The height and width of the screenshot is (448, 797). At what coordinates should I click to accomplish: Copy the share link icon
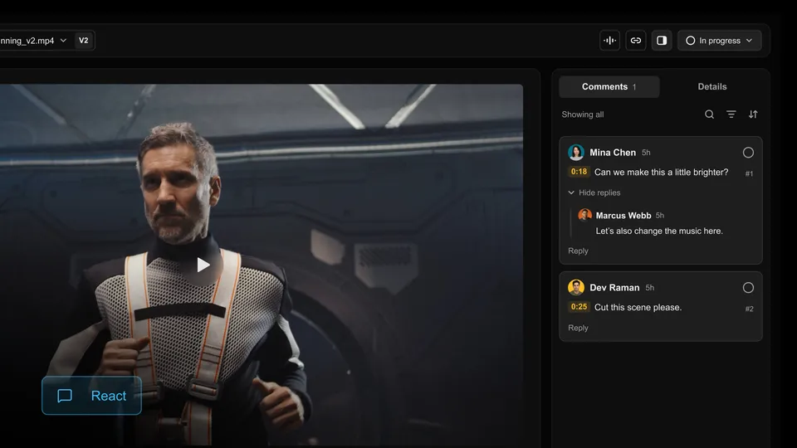click(x=635, y=41)
